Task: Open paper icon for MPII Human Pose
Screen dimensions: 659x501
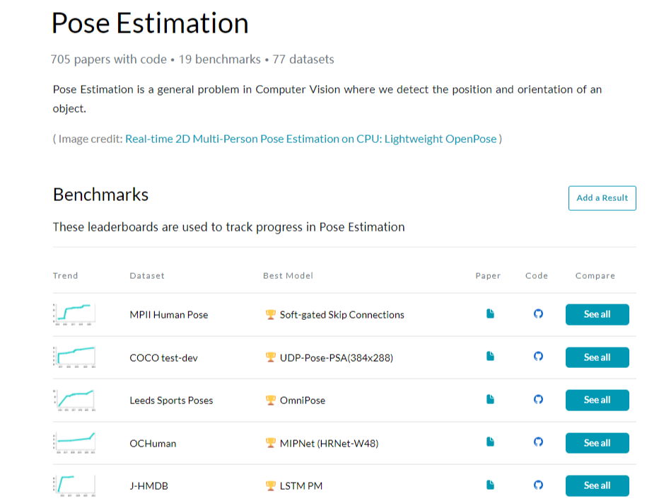Action: [490, 314]
